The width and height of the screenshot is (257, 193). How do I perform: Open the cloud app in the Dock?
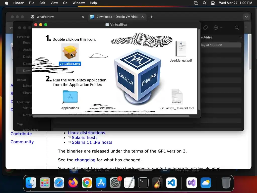pos(206,183)
